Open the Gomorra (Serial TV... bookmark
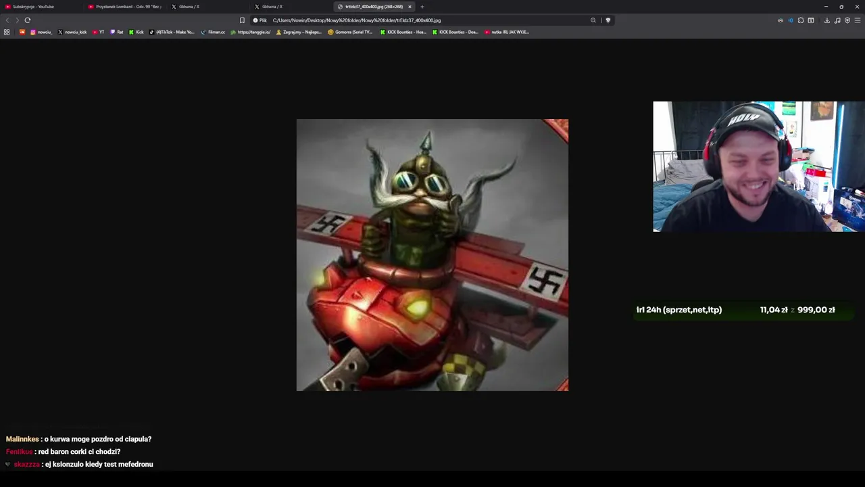 pos(350,32)
